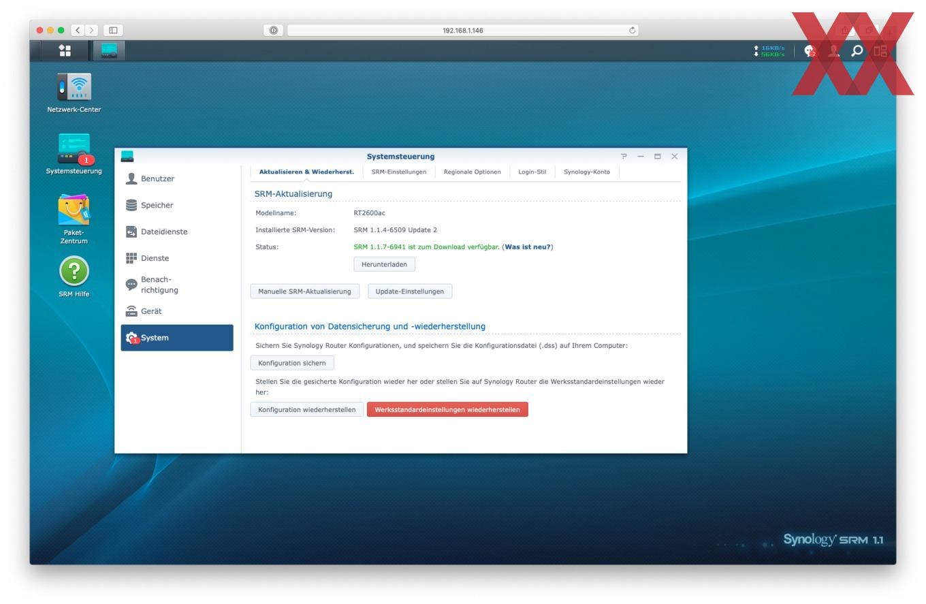Maximize the Systemsteuerung window

tap(658, 157)
